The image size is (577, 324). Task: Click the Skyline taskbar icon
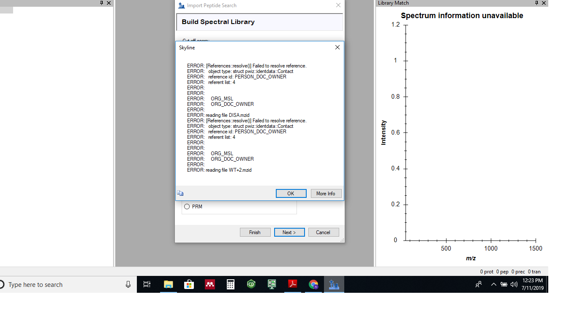coord(334,285)
